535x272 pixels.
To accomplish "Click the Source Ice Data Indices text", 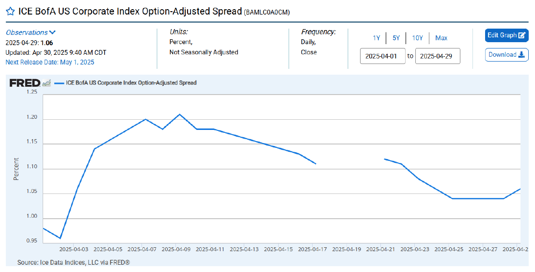I will 74,262.
